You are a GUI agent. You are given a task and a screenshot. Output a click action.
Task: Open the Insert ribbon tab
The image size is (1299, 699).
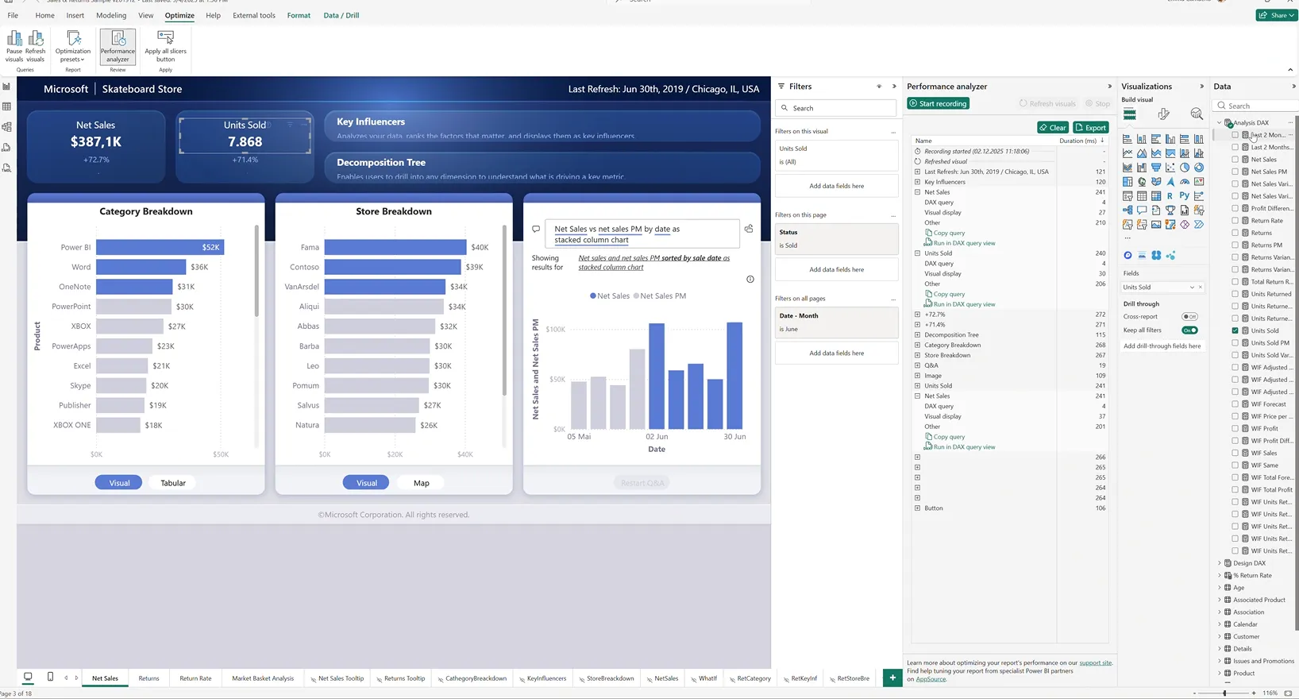coord(75,15)
